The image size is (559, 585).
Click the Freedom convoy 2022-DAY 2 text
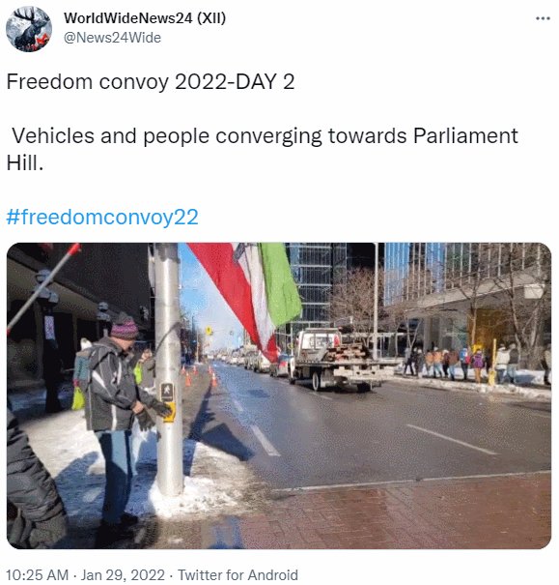pyautogui.click(x=151, y=81)
